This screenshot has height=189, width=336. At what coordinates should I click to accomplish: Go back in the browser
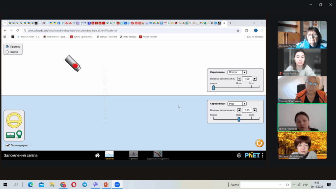pyautogui.click(x=5, y=31)
